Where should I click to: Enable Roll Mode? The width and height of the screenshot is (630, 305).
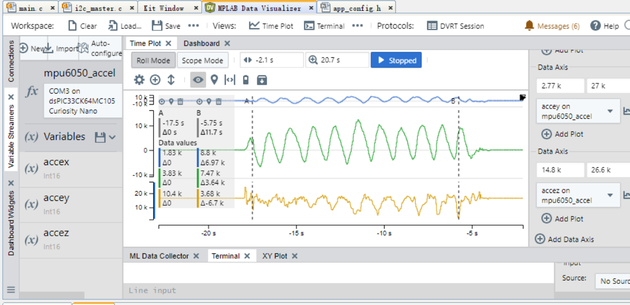coord(153,60)
